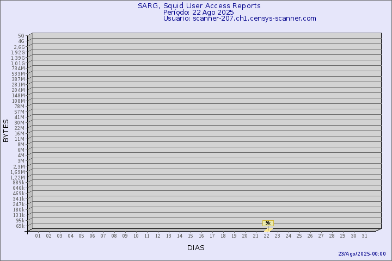Click day '31' on the x-axis
Image resolution: width=392 pixels, height=261 pixels.
(364, 236)
